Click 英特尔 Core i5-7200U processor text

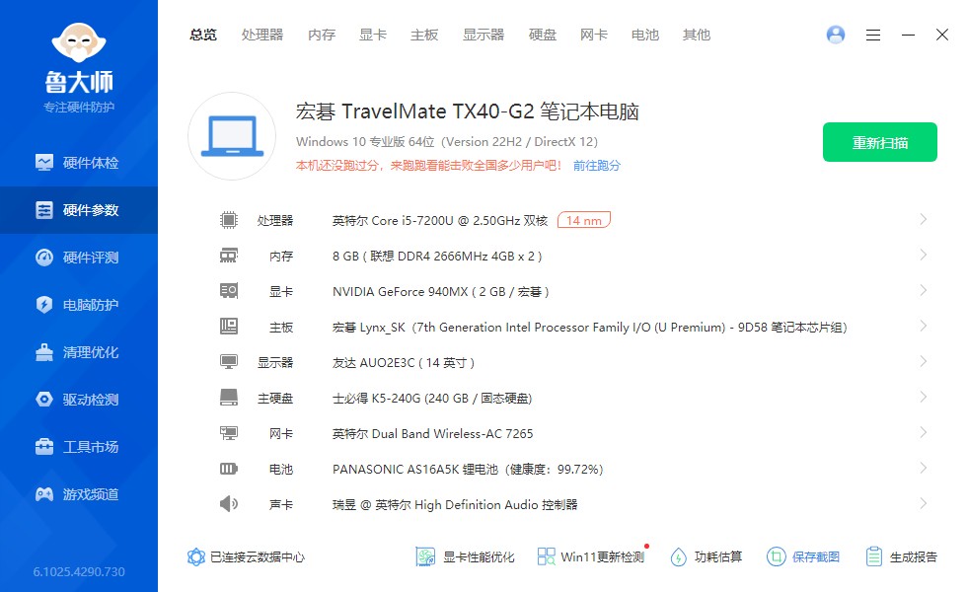[x=440, y=221]
